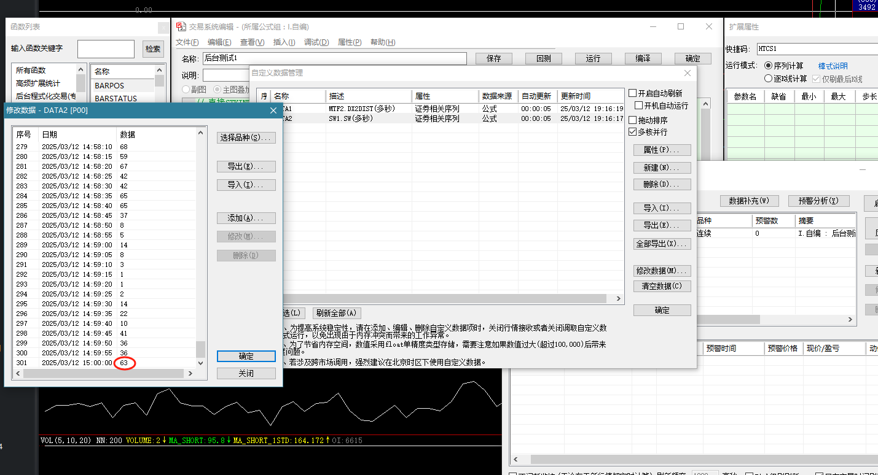Click the 新建(N)... button

[662, 168]
